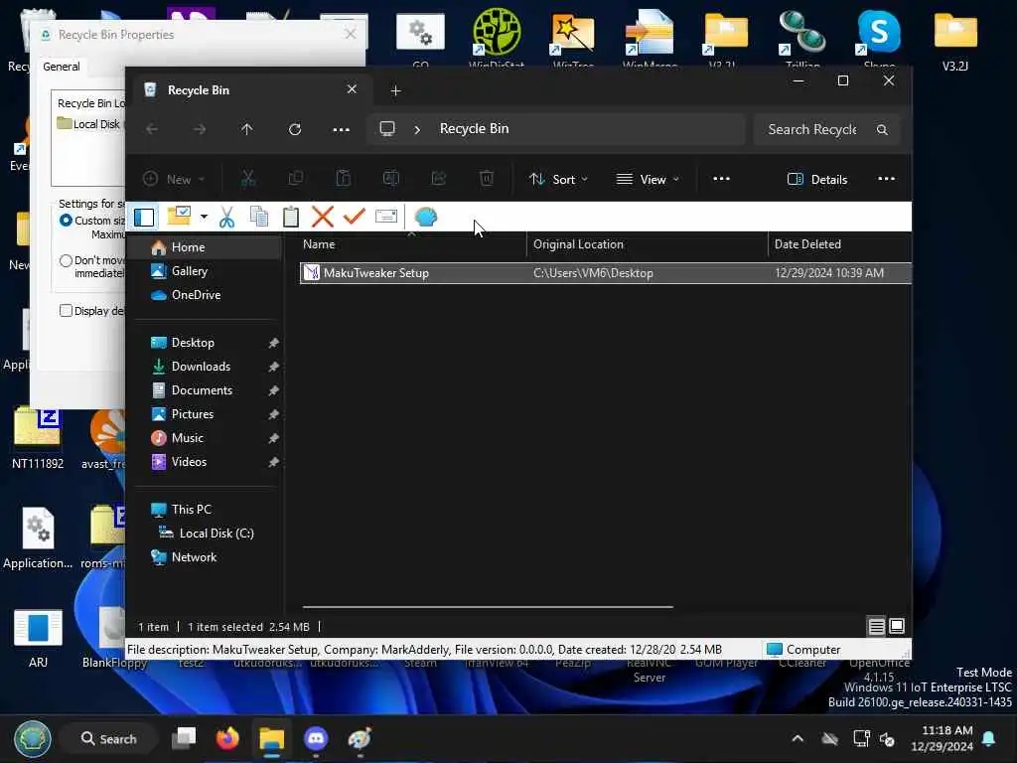Click the scissors Cut icon in white toolbar

pos(226,217)
